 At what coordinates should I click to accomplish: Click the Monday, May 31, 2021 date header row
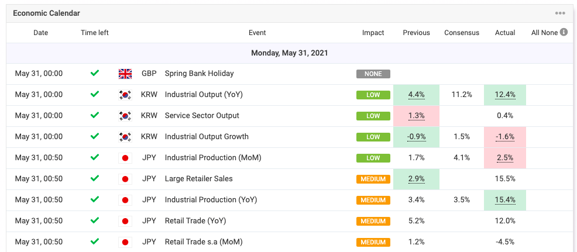(289, 53)
